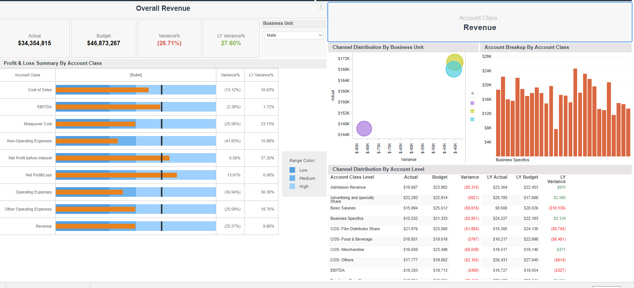The image size is (634, 288).
Task: Click the Account Class Level column header
Action: (352, 177)
